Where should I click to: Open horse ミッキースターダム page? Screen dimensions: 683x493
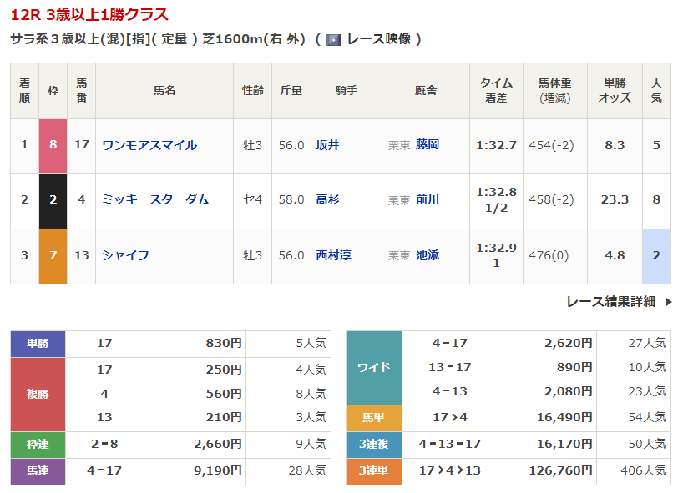pos(155,200)
